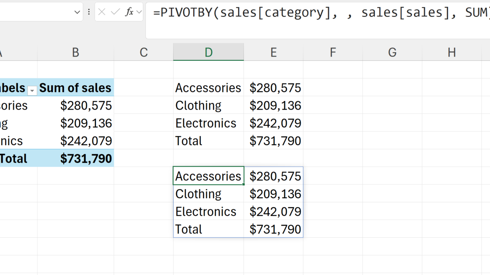
Task: Select column D header
Action: [x=208, y=52]
